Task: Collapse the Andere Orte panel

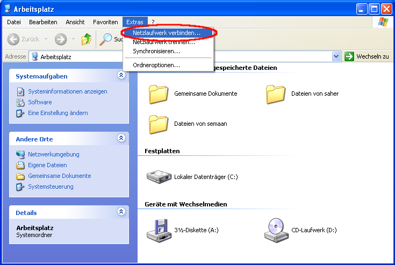Action: [x=121, y=139]
